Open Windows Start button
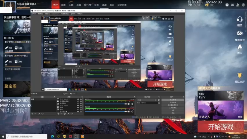 tap(3, 137)
